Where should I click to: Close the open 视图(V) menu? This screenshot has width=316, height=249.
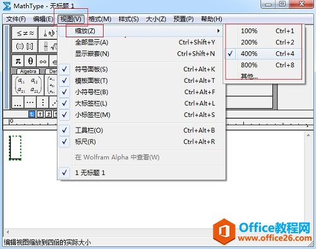[x=71, y=19]
